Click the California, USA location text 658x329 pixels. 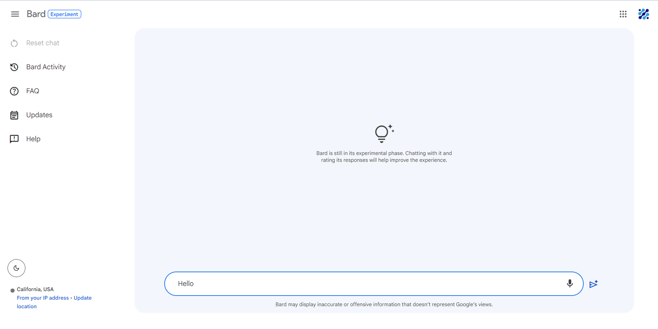click(35, 290)
